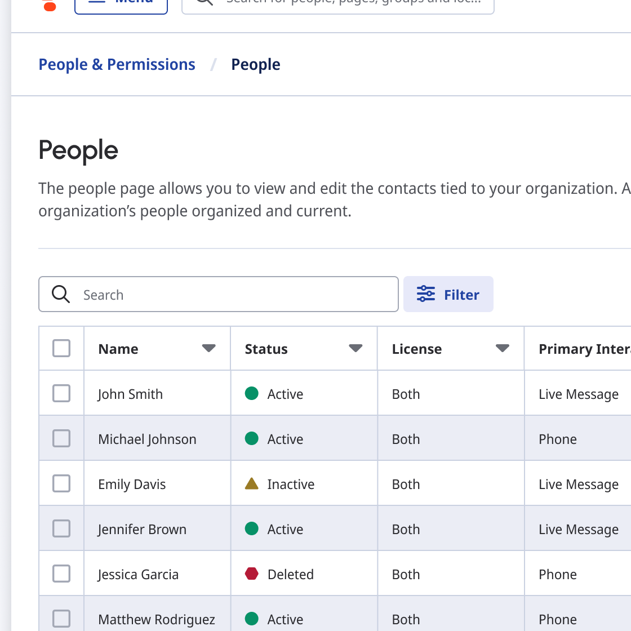Check the box for Michael Johnson
Viewport: 631px width, 631px height.
61,438
